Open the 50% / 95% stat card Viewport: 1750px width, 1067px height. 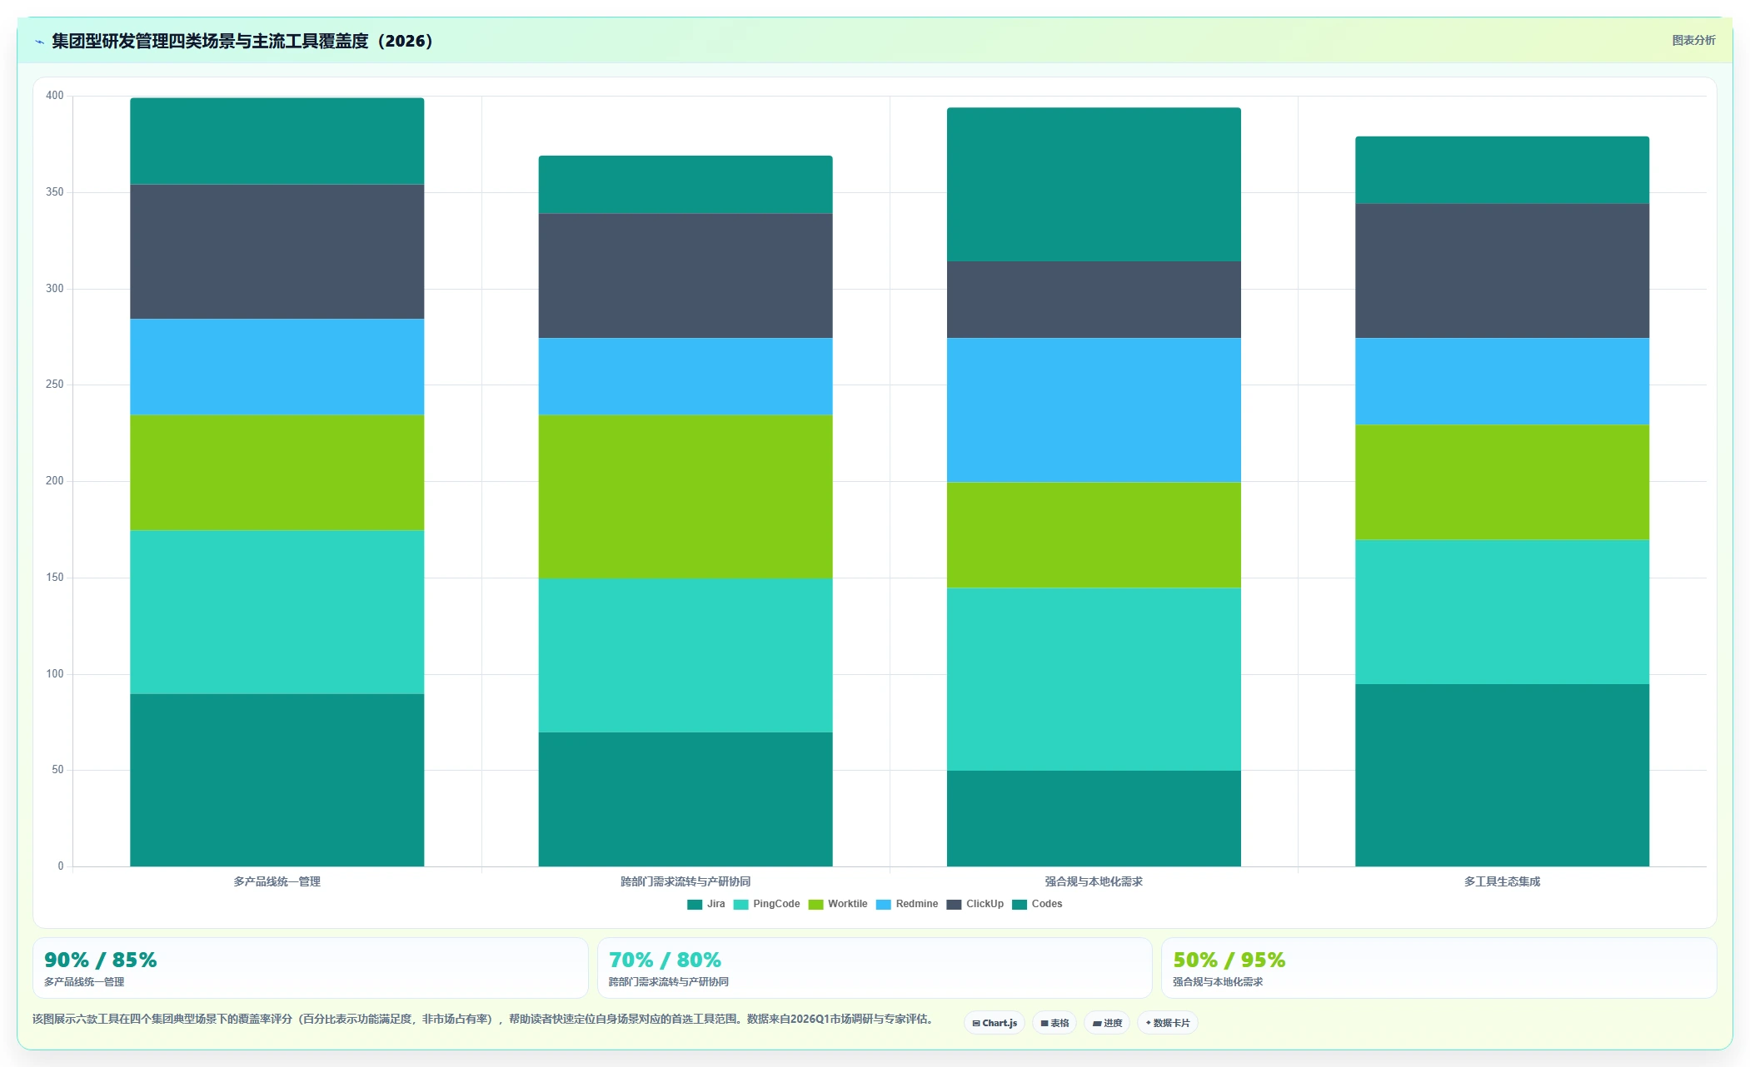point(1439,968)
